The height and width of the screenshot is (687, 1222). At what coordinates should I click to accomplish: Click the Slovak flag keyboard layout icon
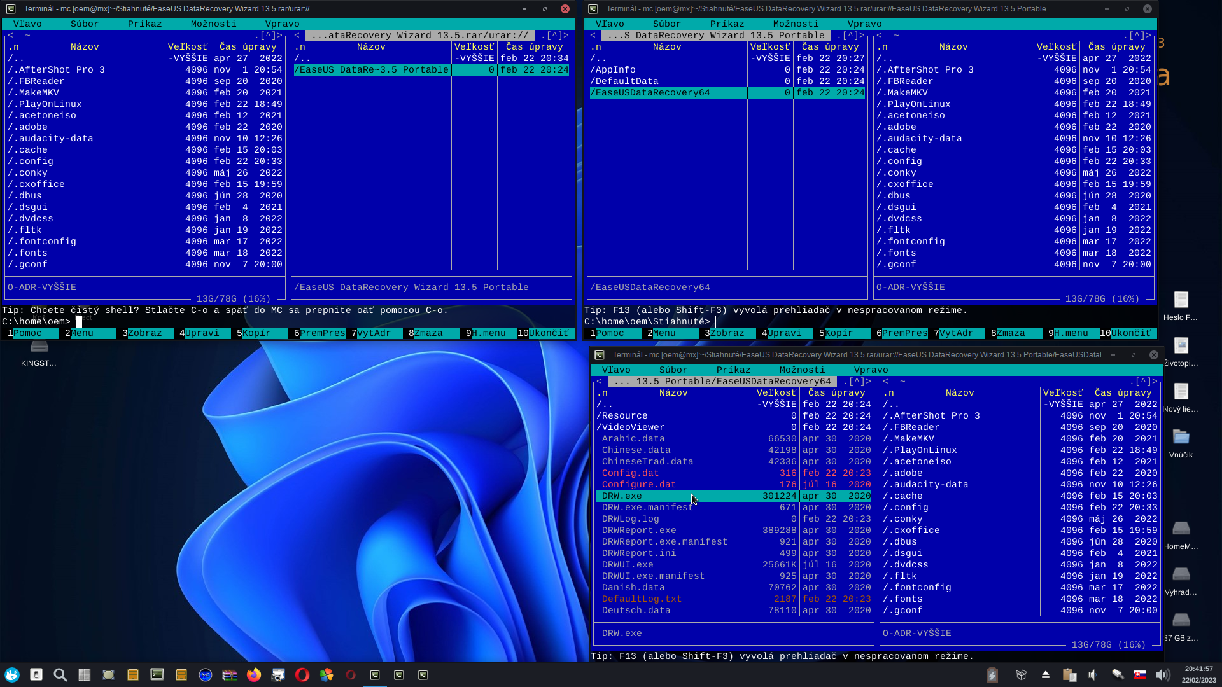[x=1140, y=675]
